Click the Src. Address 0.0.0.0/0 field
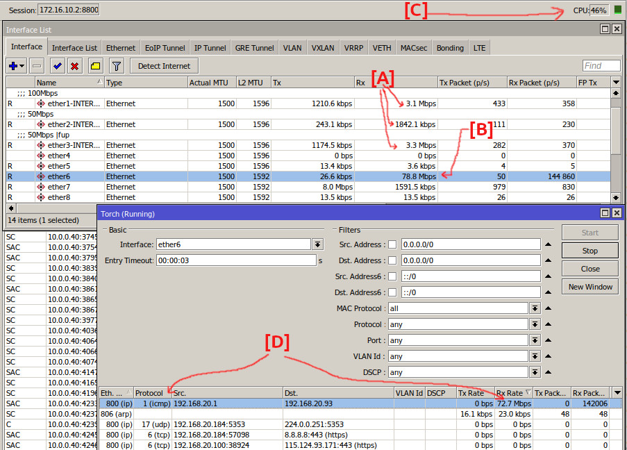Viewport: 627px width, 450px height. point(471,244)
